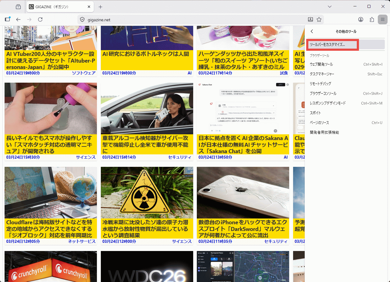Open the extensions puzzle icon
Viewport: 390px width, 282px height.
pyautogui.click(x=372, y=19)
